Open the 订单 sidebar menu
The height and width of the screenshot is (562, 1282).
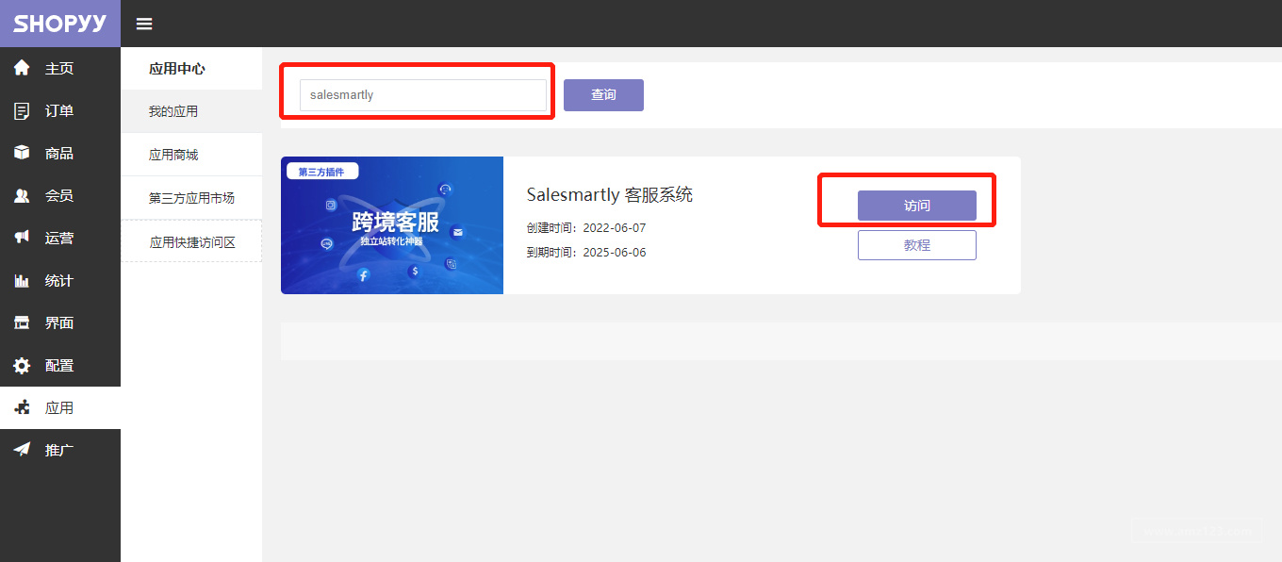[x=60, y=110]
